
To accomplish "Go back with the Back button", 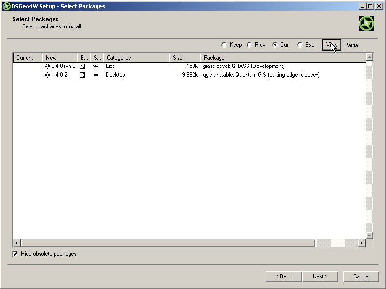I will (x=284, y=276).
